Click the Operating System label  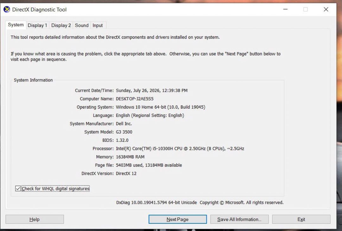[x=95, y=107]
